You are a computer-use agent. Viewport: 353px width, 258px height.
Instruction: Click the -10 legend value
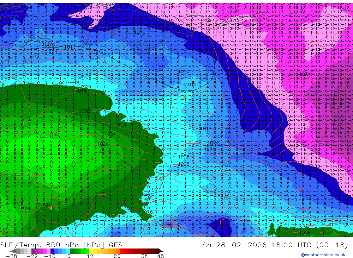tap(50, 256)
